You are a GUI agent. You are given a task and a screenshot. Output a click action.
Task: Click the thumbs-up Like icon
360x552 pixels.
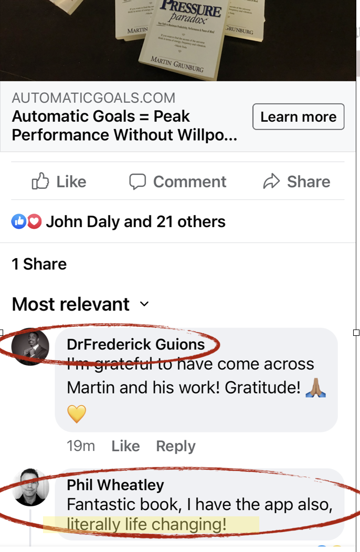[x=40, y=182]
